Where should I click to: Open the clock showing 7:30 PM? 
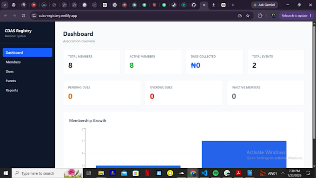tap(294, 173)
